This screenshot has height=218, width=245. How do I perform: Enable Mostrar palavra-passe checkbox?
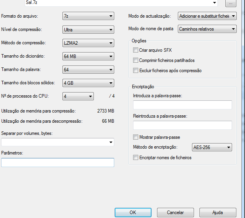tap(136, 137)
